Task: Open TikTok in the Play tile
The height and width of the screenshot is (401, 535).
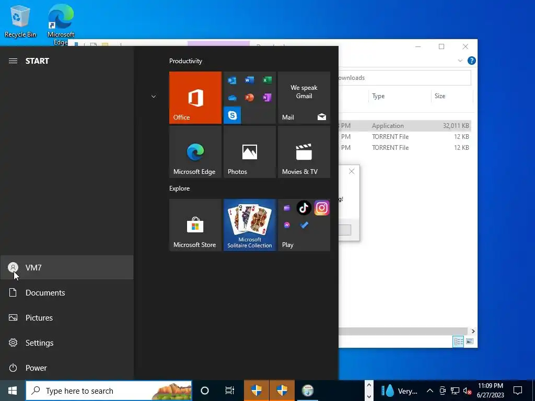Action: (304, 208)
